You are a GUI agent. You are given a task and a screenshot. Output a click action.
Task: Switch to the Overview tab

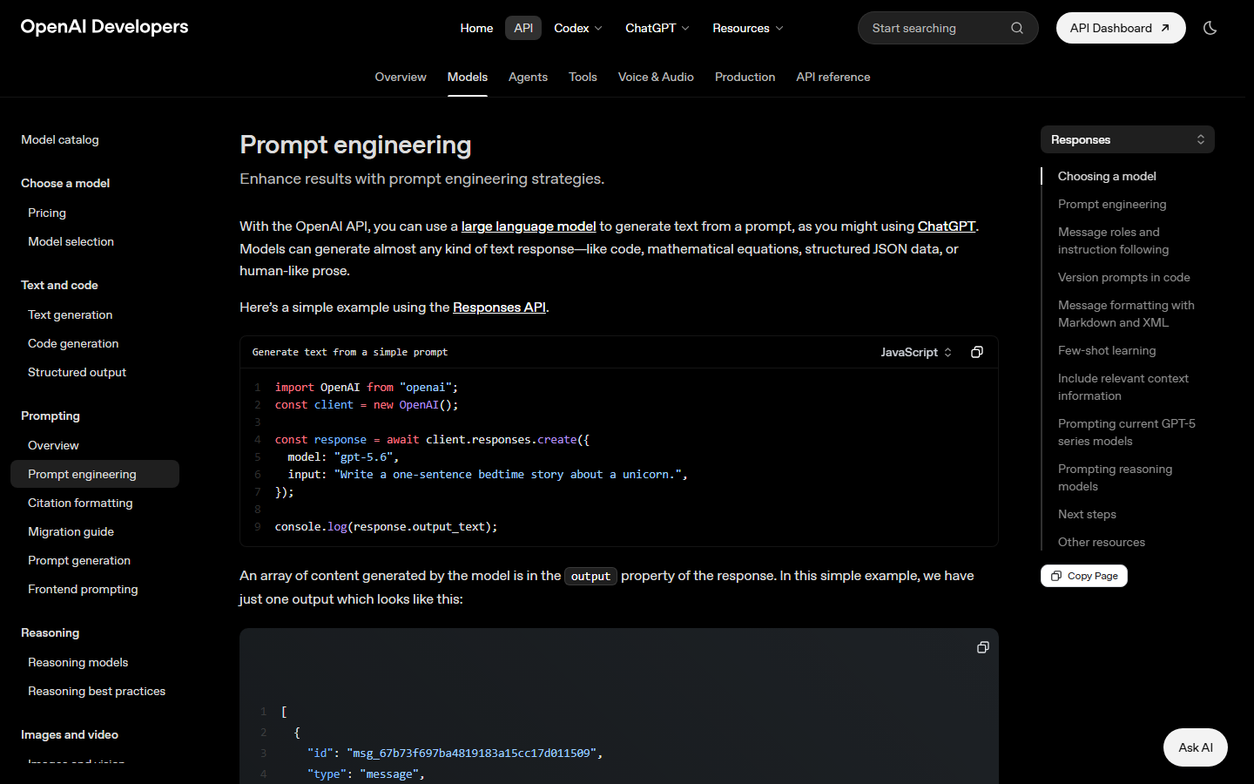coord(401,77)
